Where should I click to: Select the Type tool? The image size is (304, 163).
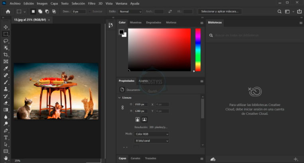[x=6, y=137]
